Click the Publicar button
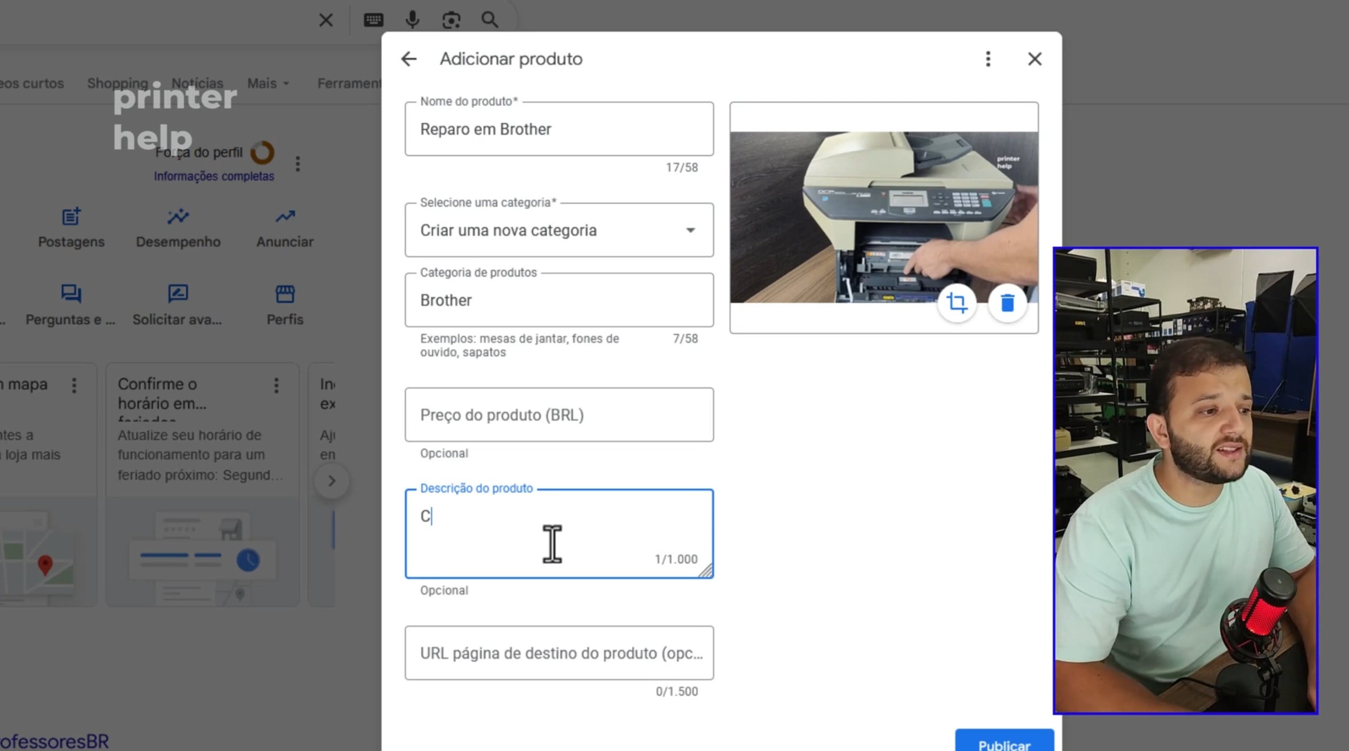Screen dimensions: 1349x751 pos(1004,742)
